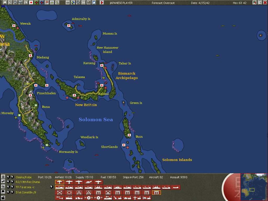Click the Japanese base flag at Buin
Image resolution: width=268 pixels, height=201 pixels.
pyautogui.click(x=129, y=135)
